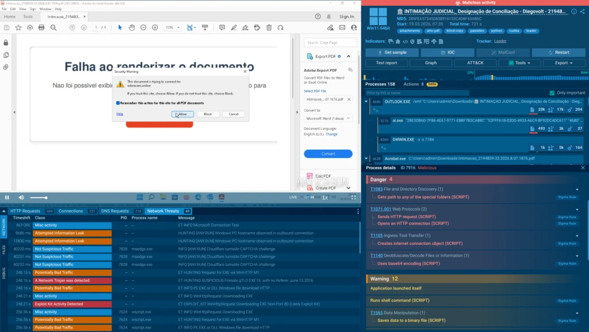Pause the sandbox playback
The width and height of the screenshot is (589, 332).
tap(7, 198)
